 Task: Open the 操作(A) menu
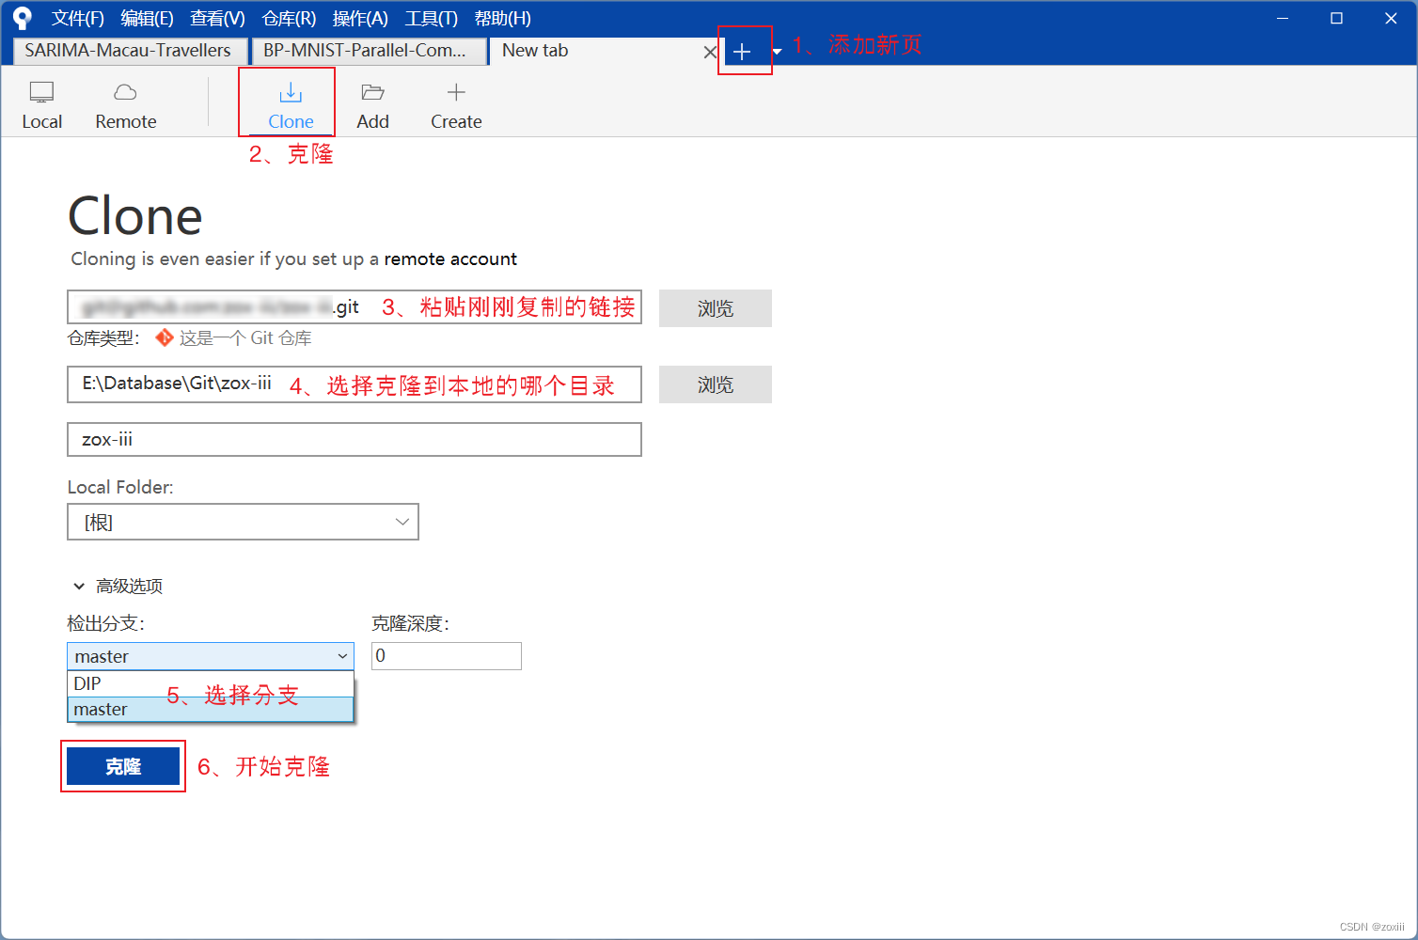(x=360, y=18)
